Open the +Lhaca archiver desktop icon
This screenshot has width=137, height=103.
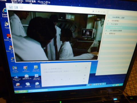pos(7,25)
